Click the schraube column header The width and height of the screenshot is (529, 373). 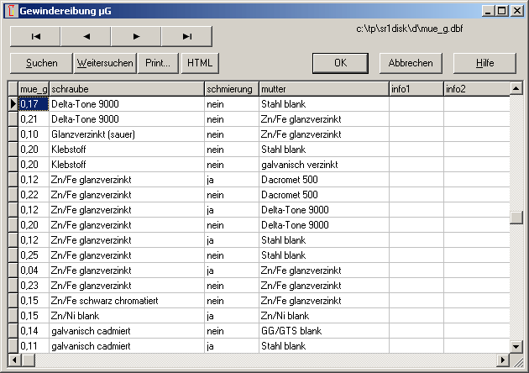point(126,88)
